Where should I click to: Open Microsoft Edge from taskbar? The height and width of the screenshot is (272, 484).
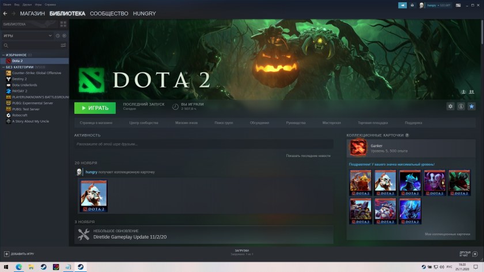point(19,267)
